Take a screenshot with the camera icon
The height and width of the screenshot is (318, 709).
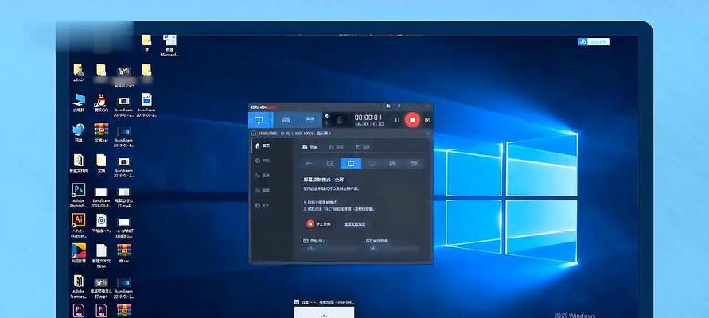427,120
